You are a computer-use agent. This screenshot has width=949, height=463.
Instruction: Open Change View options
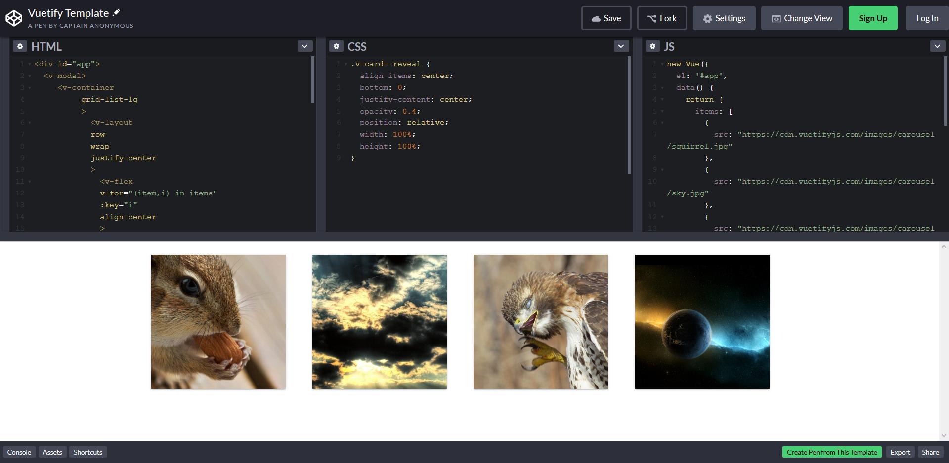click(x=801, y=18)
